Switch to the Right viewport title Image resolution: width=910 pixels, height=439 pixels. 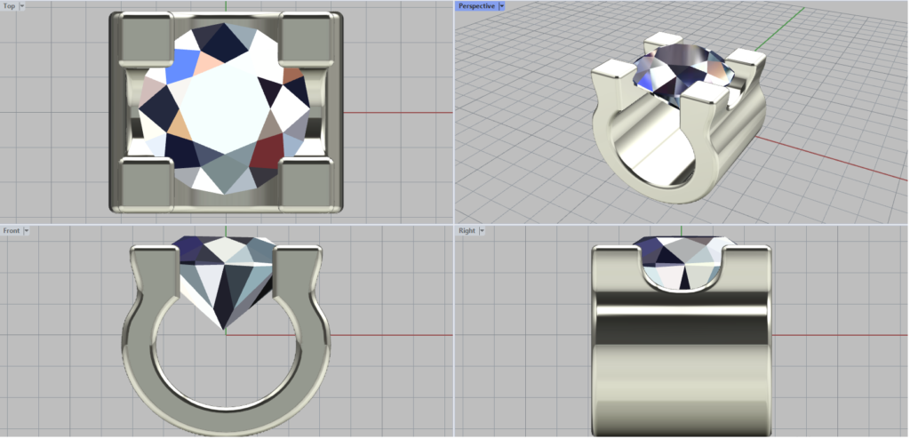pos(467,230)
